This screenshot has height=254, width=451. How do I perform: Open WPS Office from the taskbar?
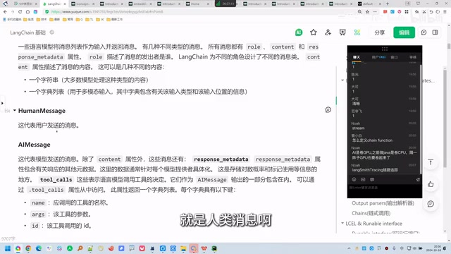pos(204,248)
